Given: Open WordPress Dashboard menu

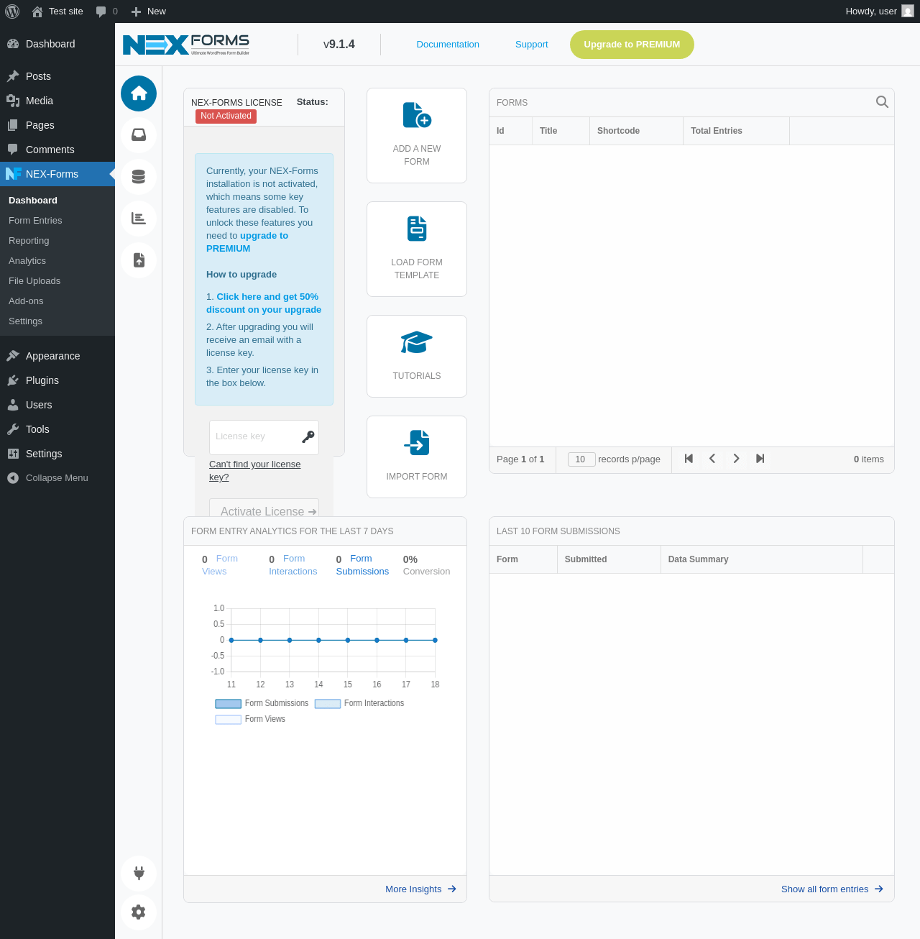Looking at the screenshot, I should coord(57,44).
